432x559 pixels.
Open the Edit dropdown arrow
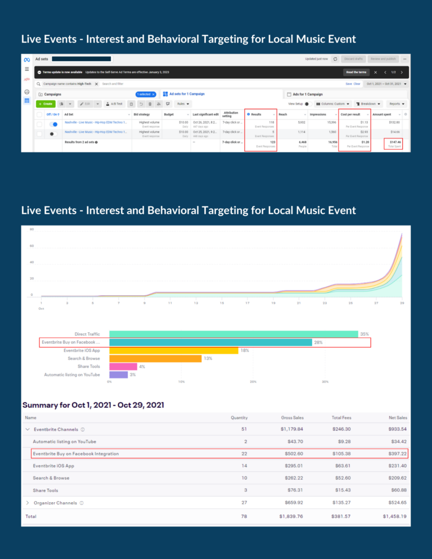[98, 104]
